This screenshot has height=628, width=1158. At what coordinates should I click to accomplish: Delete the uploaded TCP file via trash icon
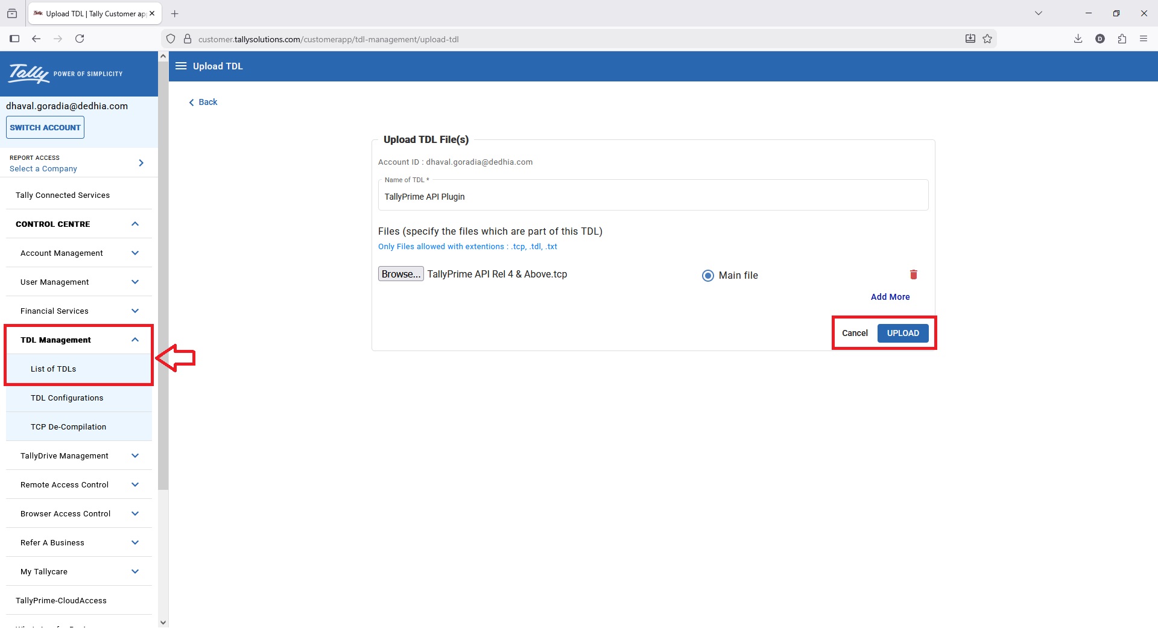click(x=913, y=274)
